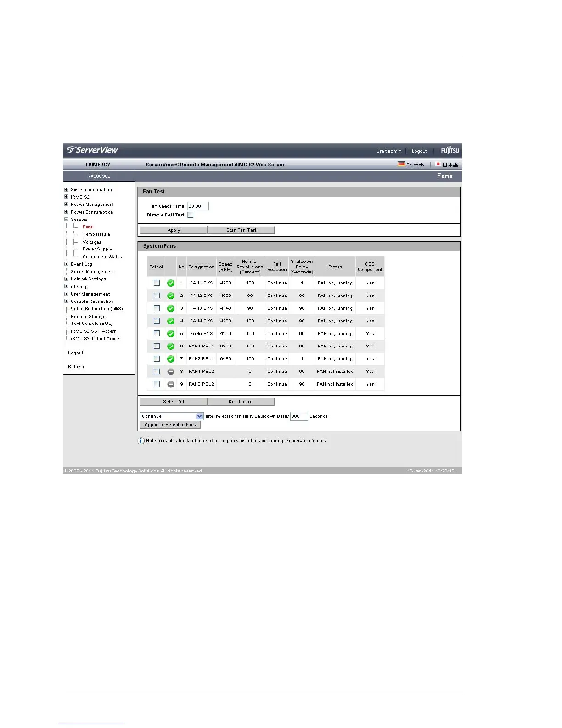Click green OK status icon for FAN2 SYS
The image size is (562, 728).
tap(171, 296)
